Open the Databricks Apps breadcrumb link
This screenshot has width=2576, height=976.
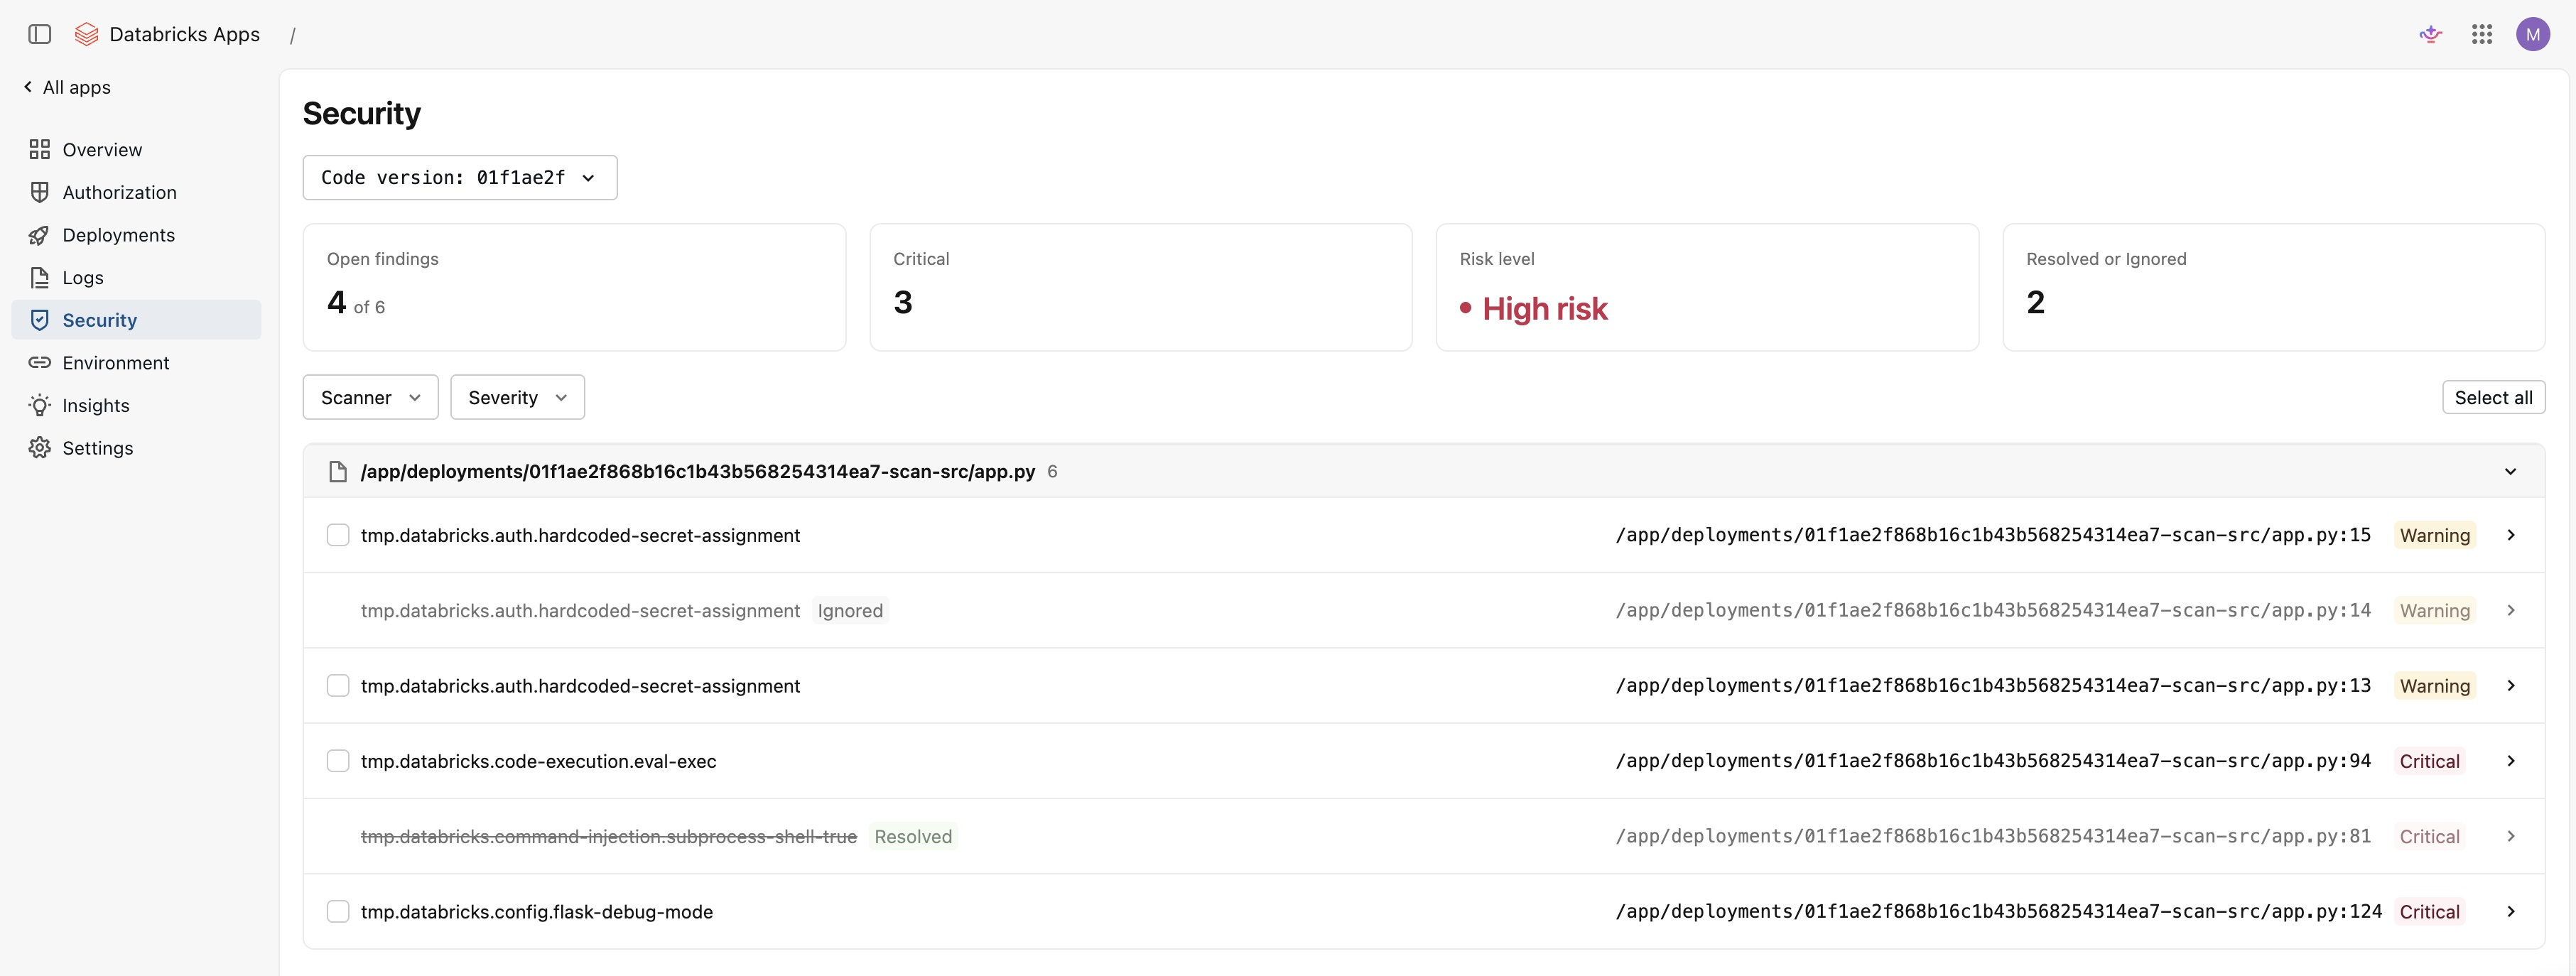[x=184, y=34]
